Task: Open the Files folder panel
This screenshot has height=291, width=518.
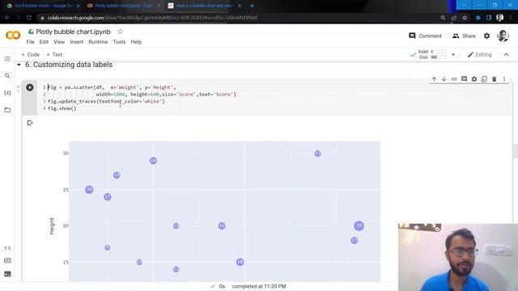Action: tap(7, 110)
